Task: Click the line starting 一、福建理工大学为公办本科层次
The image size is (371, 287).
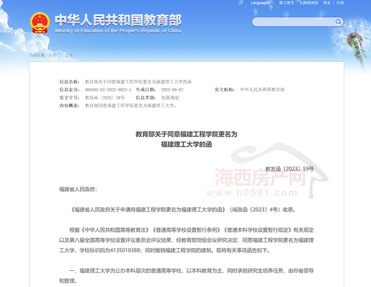Action: [x=191, y=271]
